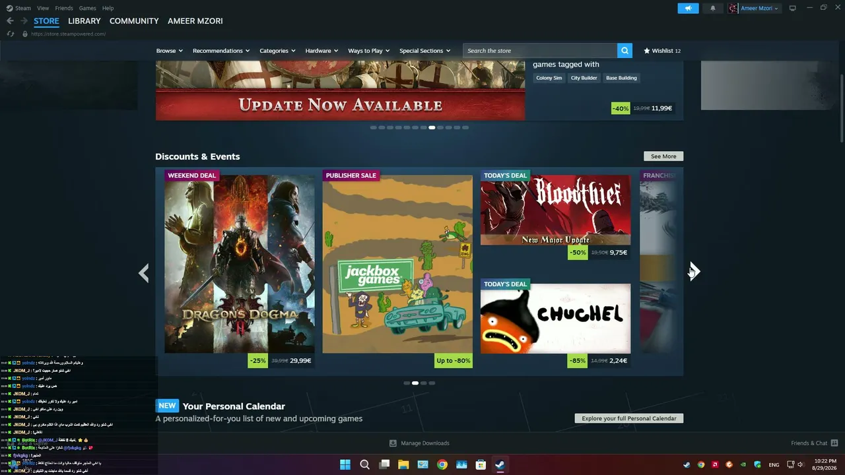This screenshot has width=845, height=475.
Task: Click the store search field
Action: coord(540,51)
